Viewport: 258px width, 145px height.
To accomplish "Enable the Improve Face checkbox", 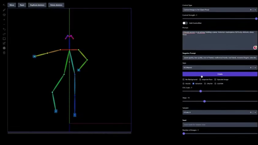I will coord(200,80).
